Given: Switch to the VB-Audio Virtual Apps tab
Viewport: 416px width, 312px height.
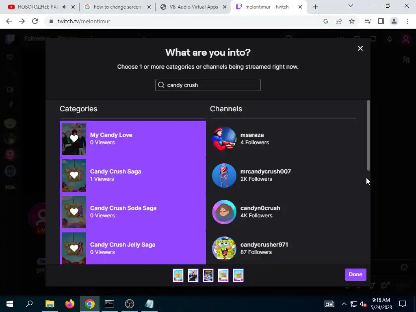Looking at the screenshot, I should [194, 7].
